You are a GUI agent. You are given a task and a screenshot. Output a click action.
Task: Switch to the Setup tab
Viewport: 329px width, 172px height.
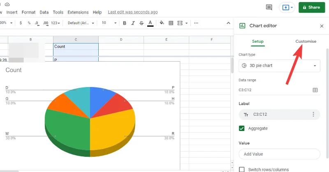tap(258, 41)
